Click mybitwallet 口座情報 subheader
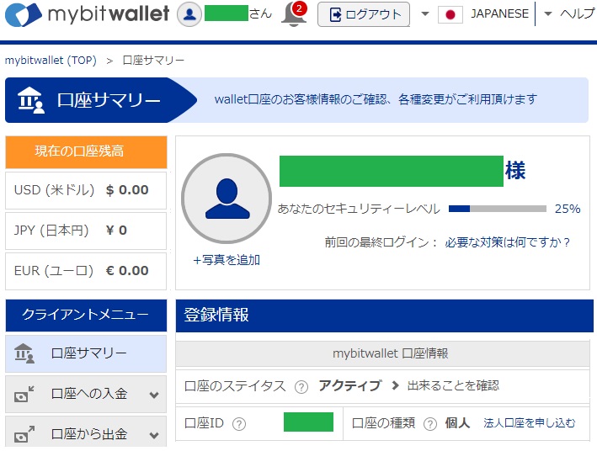This screenshot has width=597, height=451. point(382,353)
